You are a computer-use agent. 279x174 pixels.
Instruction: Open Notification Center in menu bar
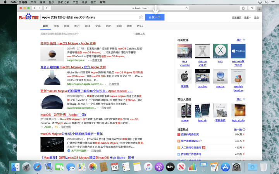[x=272, y=2]
